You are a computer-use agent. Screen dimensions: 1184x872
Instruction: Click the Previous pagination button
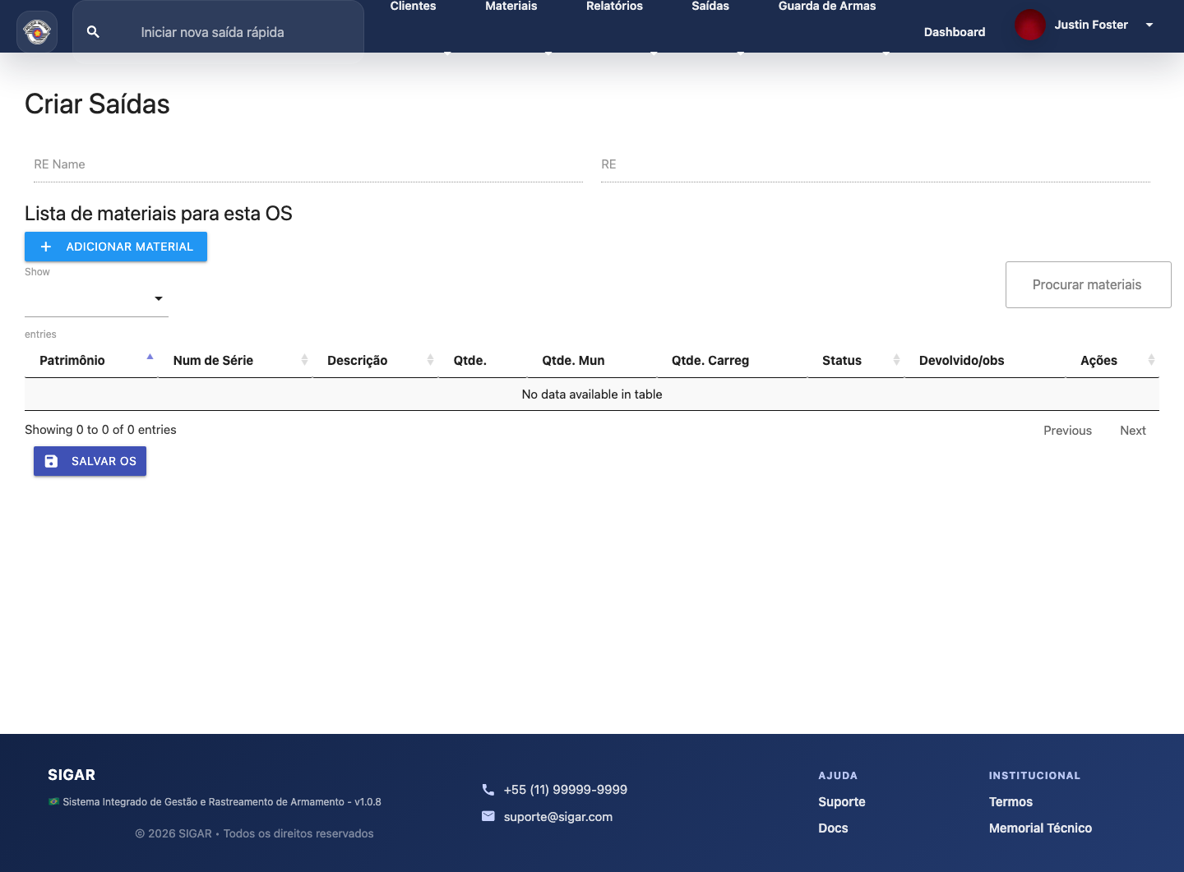click(x=1067, y=431)
